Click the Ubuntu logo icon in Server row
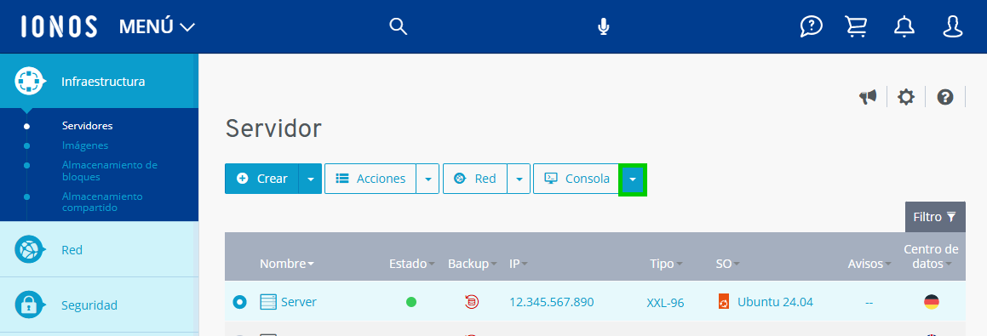 (724, 302)
